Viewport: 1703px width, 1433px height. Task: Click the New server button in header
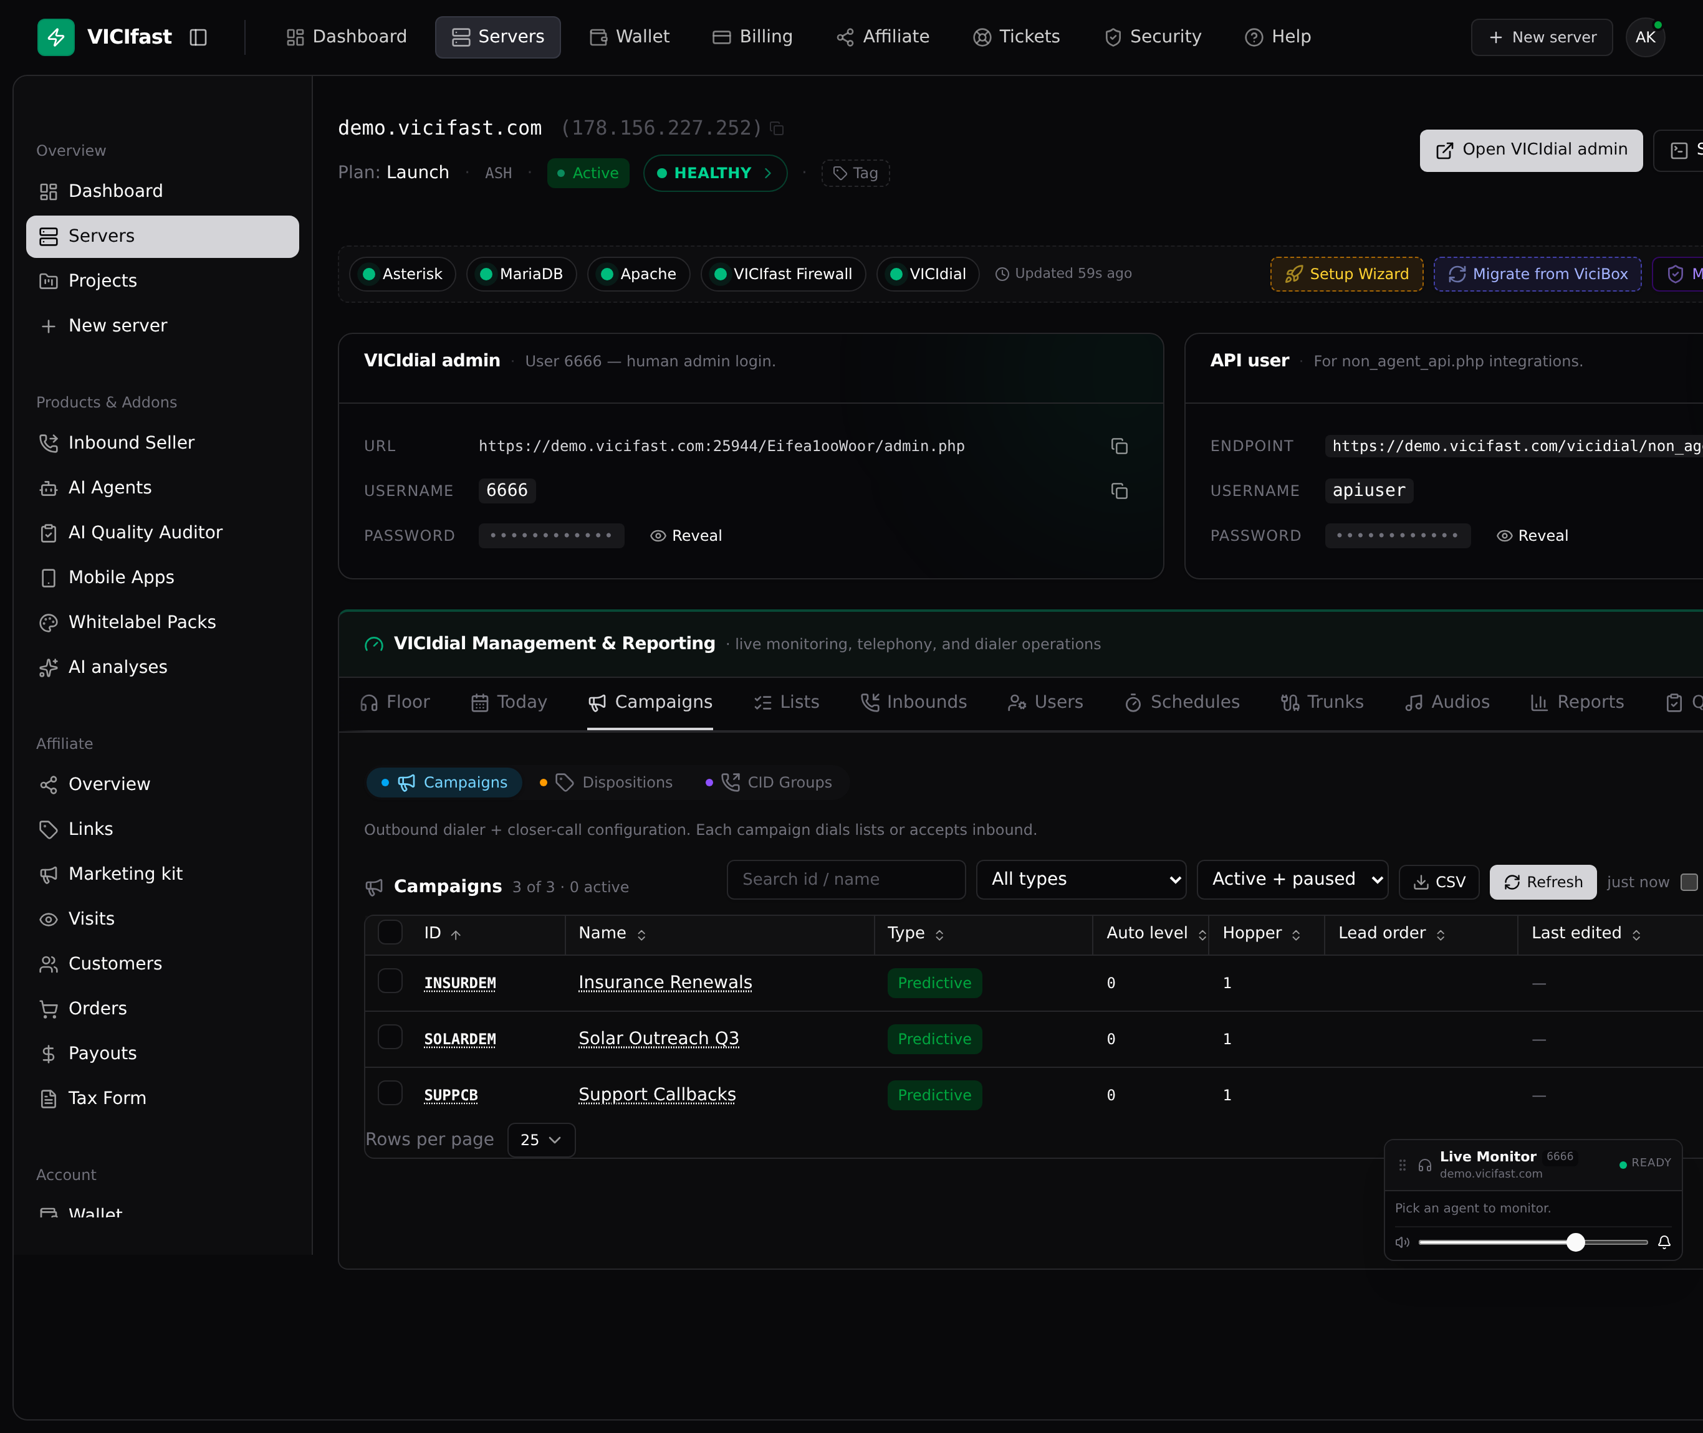(x=1541, y=37)
